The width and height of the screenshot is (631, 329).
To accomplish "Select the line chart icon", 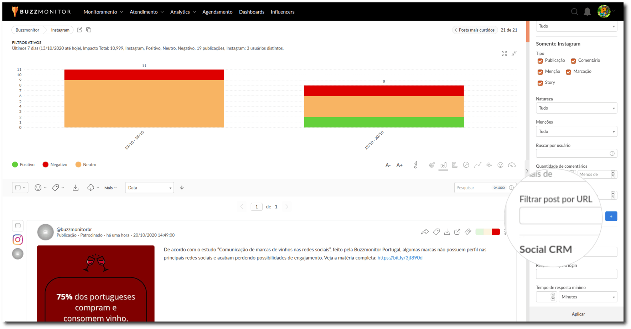I will click(477, 165).
